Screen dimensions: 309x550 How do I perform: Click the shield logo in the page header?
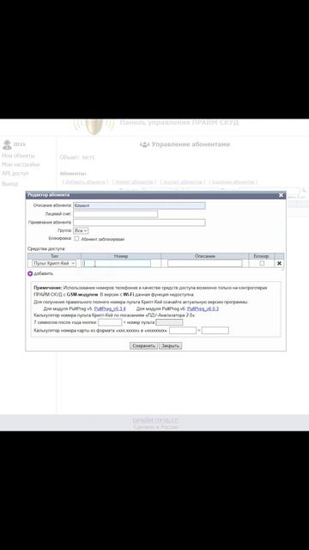(94, 126)
